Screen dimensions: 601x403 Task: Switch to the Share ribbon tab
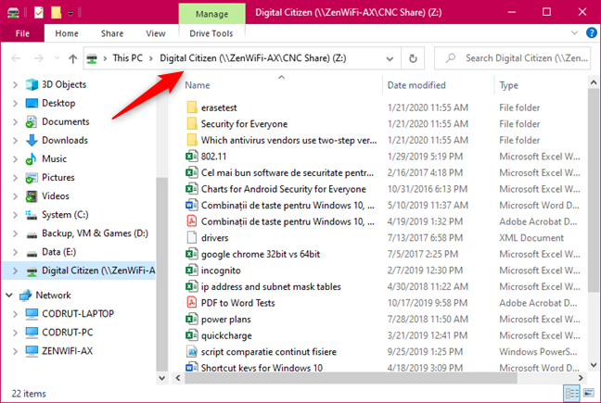(112, 33)
